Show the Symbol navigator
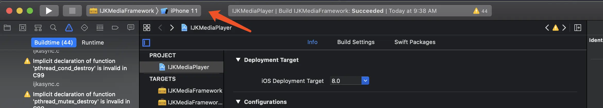The width and height of the screenshot is (603, 108). 38,28
